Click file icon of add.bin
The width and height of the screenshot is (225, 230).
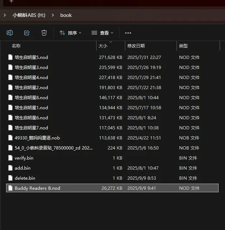pos(10,168)
